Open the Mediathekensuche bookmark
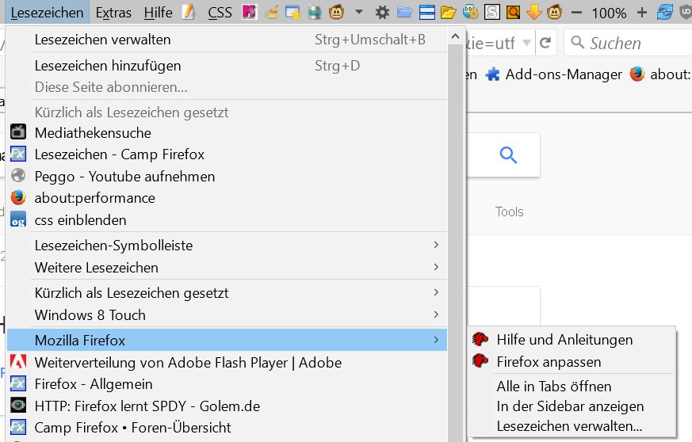This screenshot has height=442, width=692. (93, 133)
